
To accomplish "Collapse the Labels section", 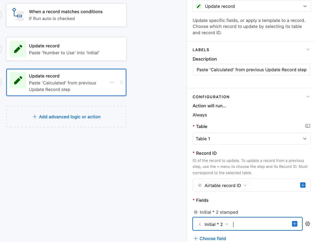I will coord(308,50).
